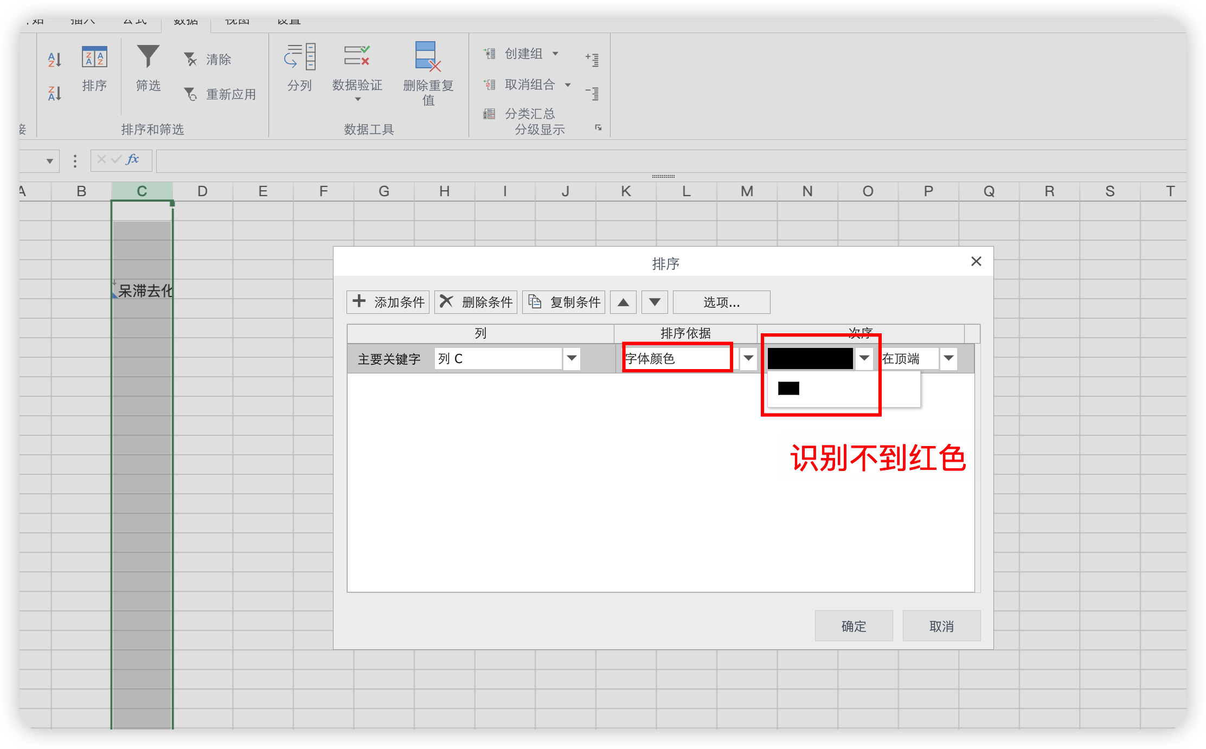The height and width of the screenshot is (749, 1206).
Task: Select column B header
Action: tap(81, 191)
